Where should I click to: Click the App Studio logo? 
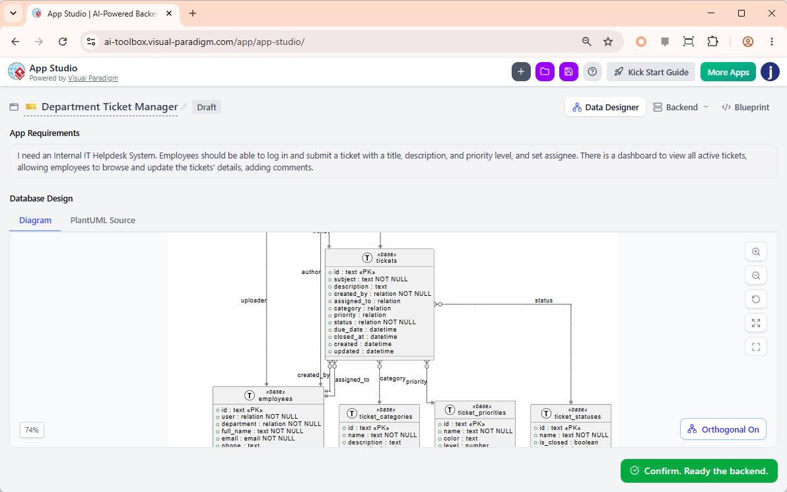(17, 72)
